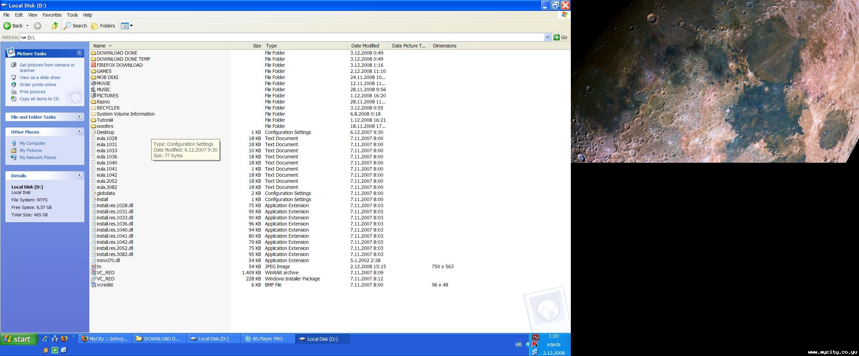This screenshot has width=859, height=356.
Task: Open My Pictures from Other Places
Action: (x=31, y=150)
